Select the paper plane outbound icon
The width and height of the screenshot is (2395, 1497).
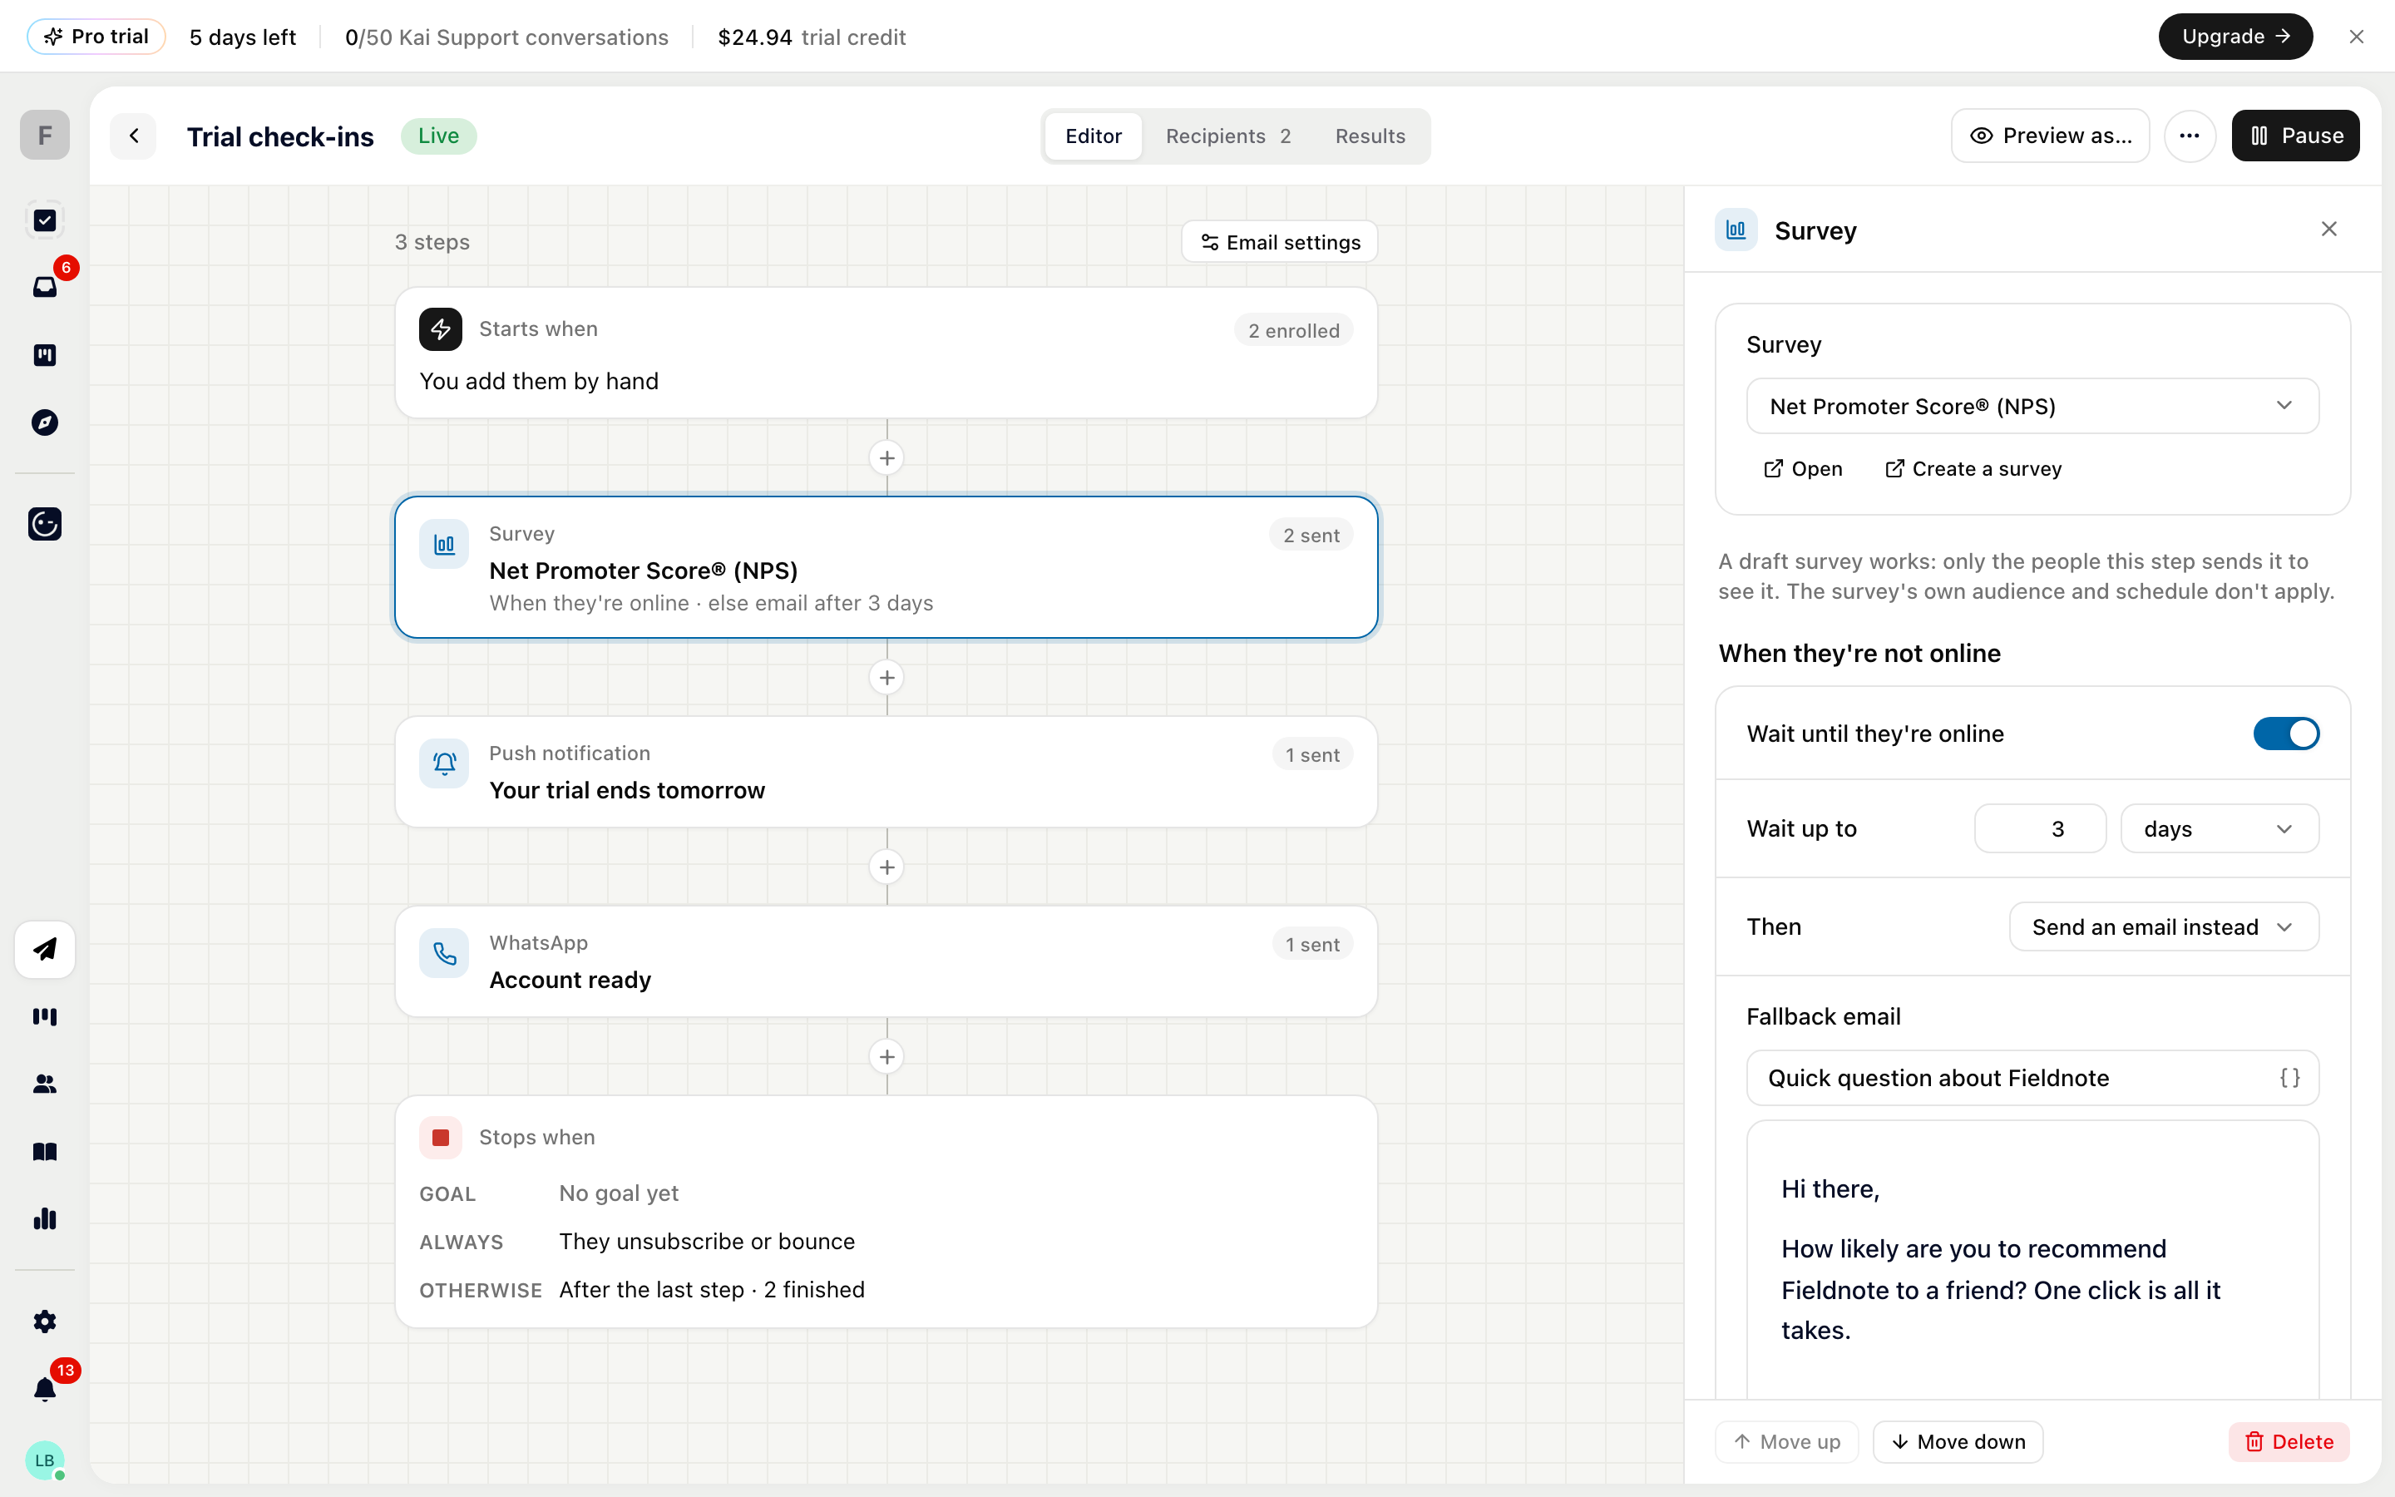(45, 948)
